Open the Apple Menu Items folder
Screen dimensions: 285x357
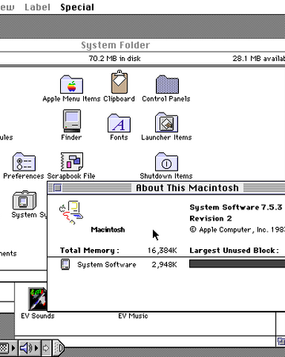pyautogui.click(x=71, y=84)
